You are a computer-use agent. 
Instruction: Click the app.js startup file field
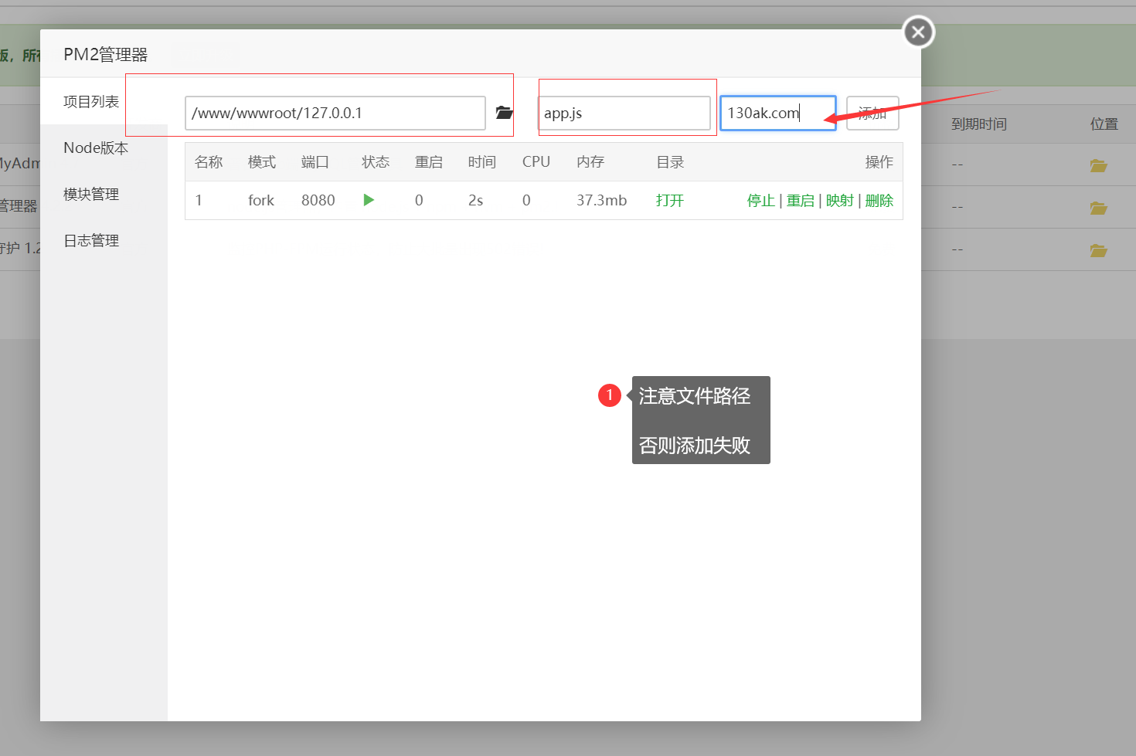coord(624,113)
